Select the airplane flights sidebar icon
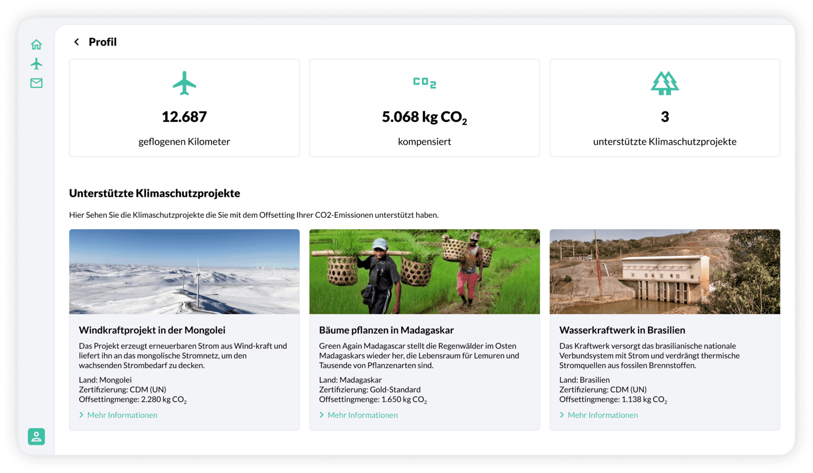The image size is (813, 473). pyautogui.click(x=36, y=64)
